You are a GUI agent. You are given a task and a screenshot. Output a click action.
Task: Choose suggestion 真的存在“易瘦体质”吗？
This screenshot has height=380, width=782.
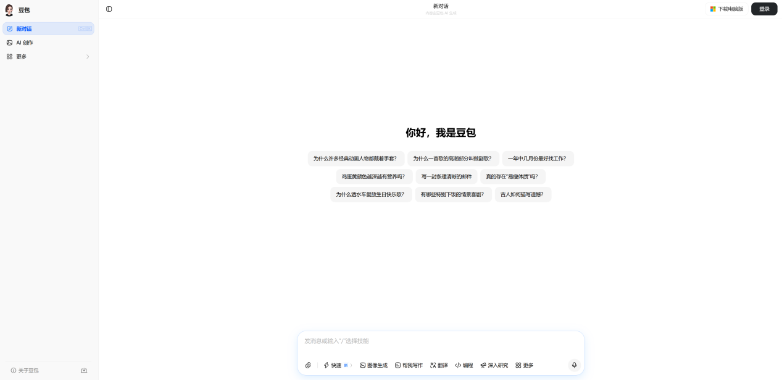(513, 176)
